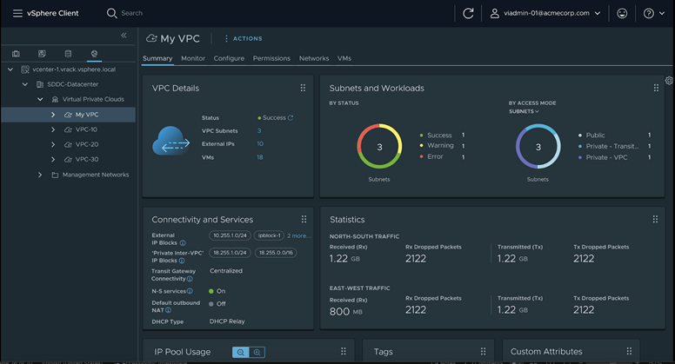
Task: Click the global refresh icon in header
Action: pos(468,13)
